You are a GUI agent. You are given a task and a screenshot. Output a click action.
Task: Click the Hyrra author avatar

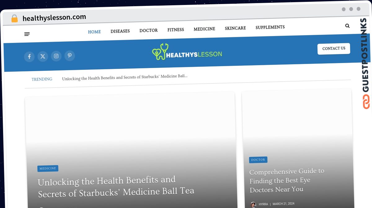click(x=253, y=205)
